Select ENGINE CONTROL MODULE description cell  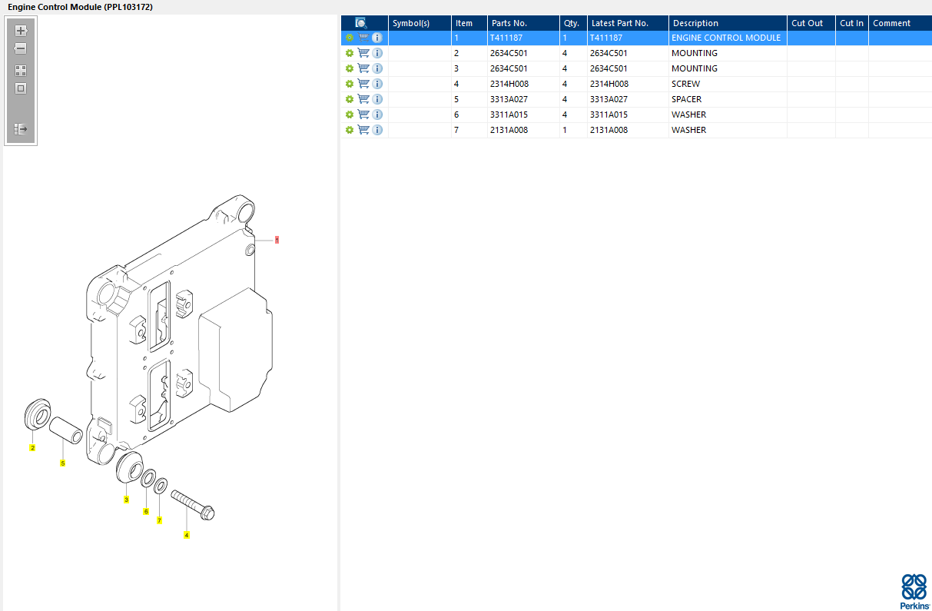click(x=726, y=38)
